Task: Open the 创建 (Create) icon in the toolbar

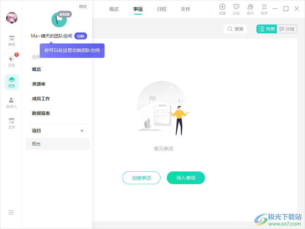Action: click(222, 9)
